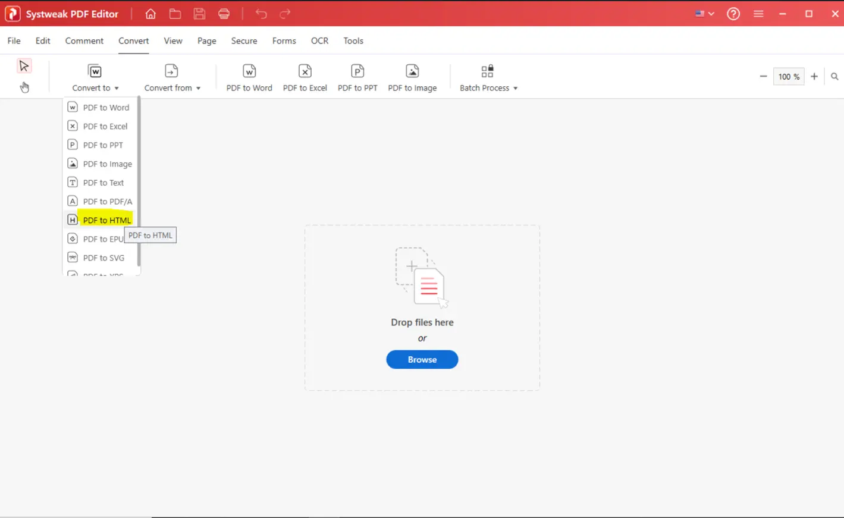Choose PDF to Excel in dropdown list
Viewport: 844px width, 518px height.
(100, 126)
